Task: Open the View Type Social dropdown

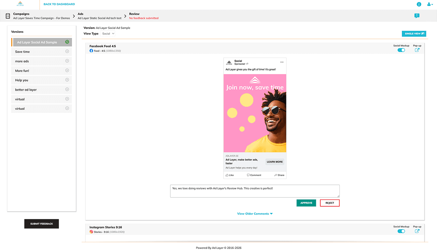Action: click(108, 33)
